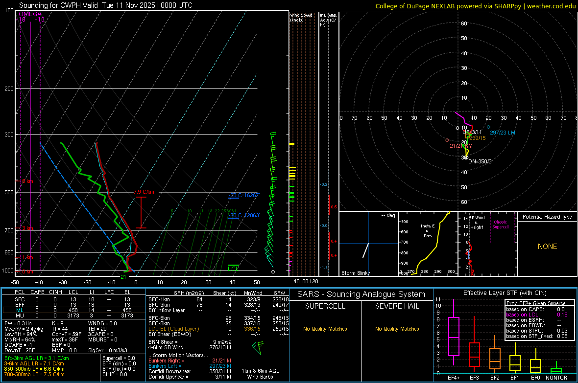Click the orange 336/15 hodograph label
This screenshot has height=383, width=578.
[x=478, y=138]
